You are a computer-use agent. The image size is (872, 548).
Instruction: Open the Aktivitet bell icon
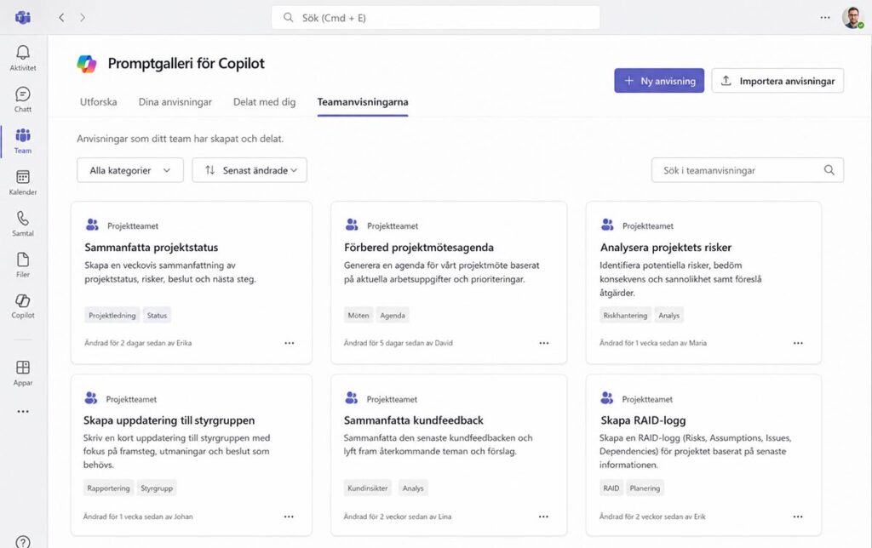(23, 53)
